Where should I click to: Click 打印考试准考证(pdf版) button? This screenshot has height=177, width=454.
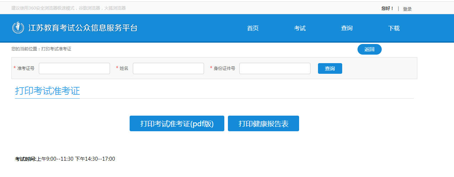pyautogui.click(x=177, y=123)
